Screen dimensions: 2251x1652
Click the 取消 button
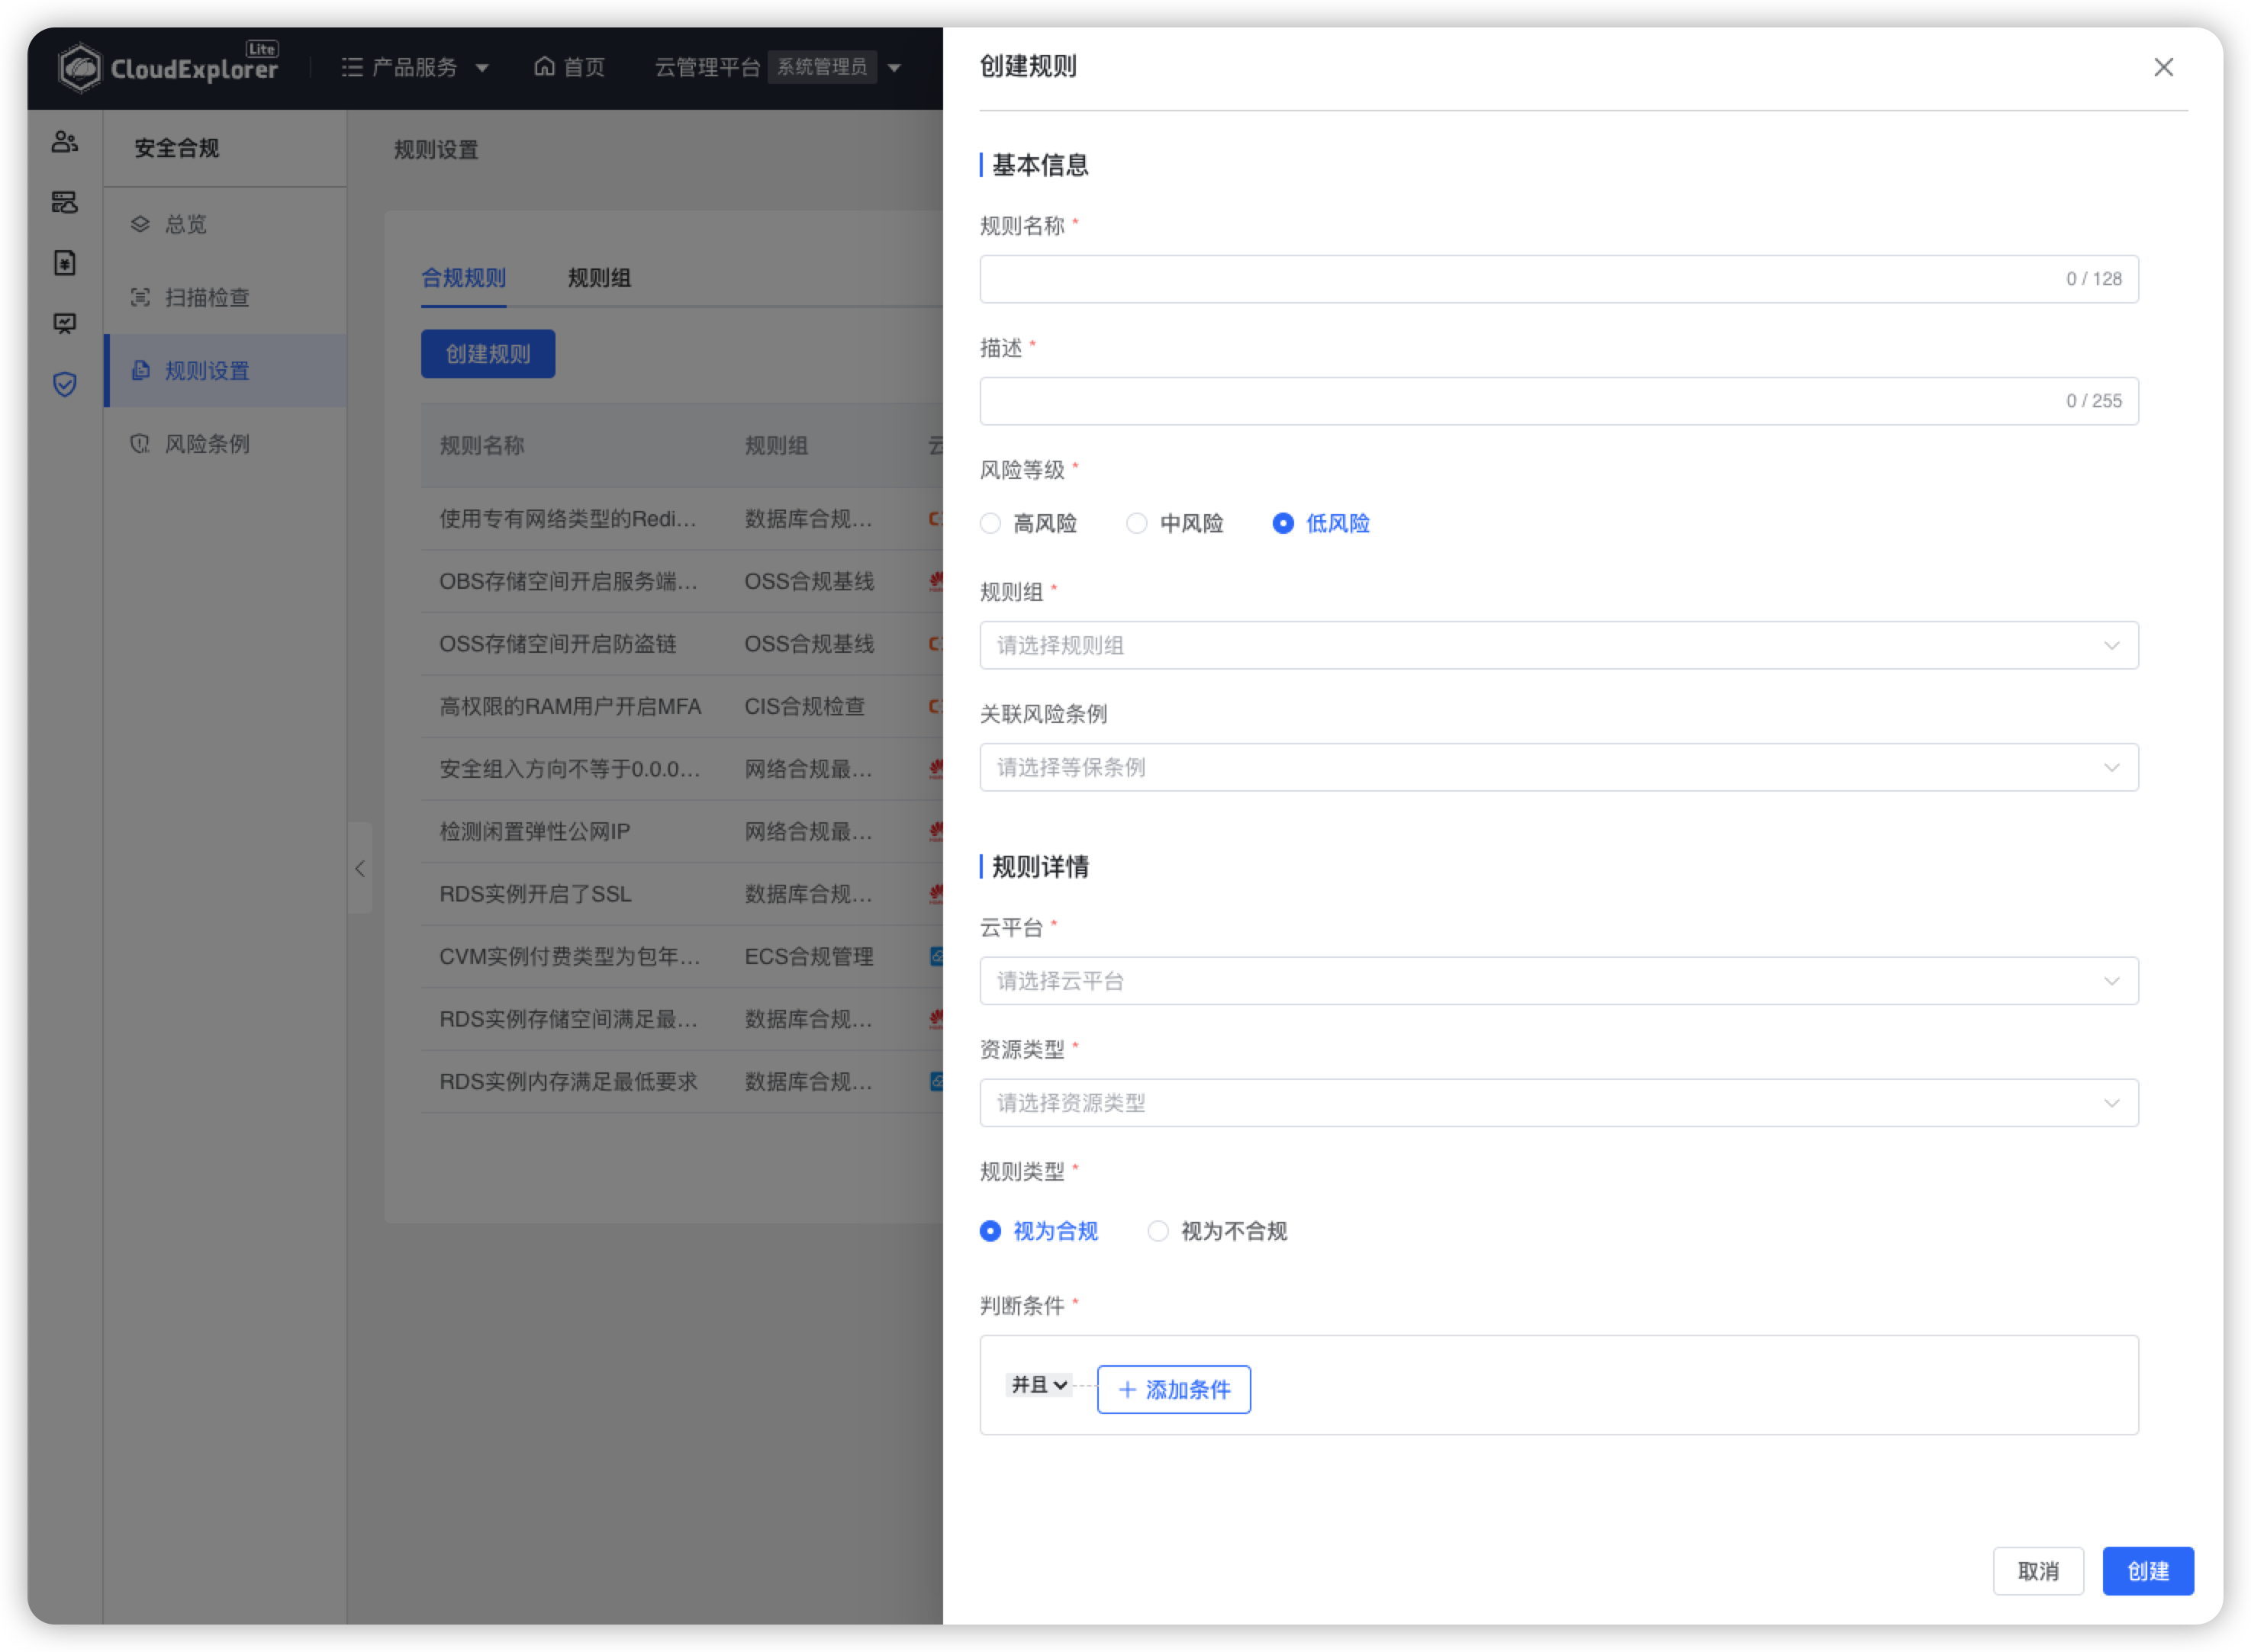point(2038,1571)
